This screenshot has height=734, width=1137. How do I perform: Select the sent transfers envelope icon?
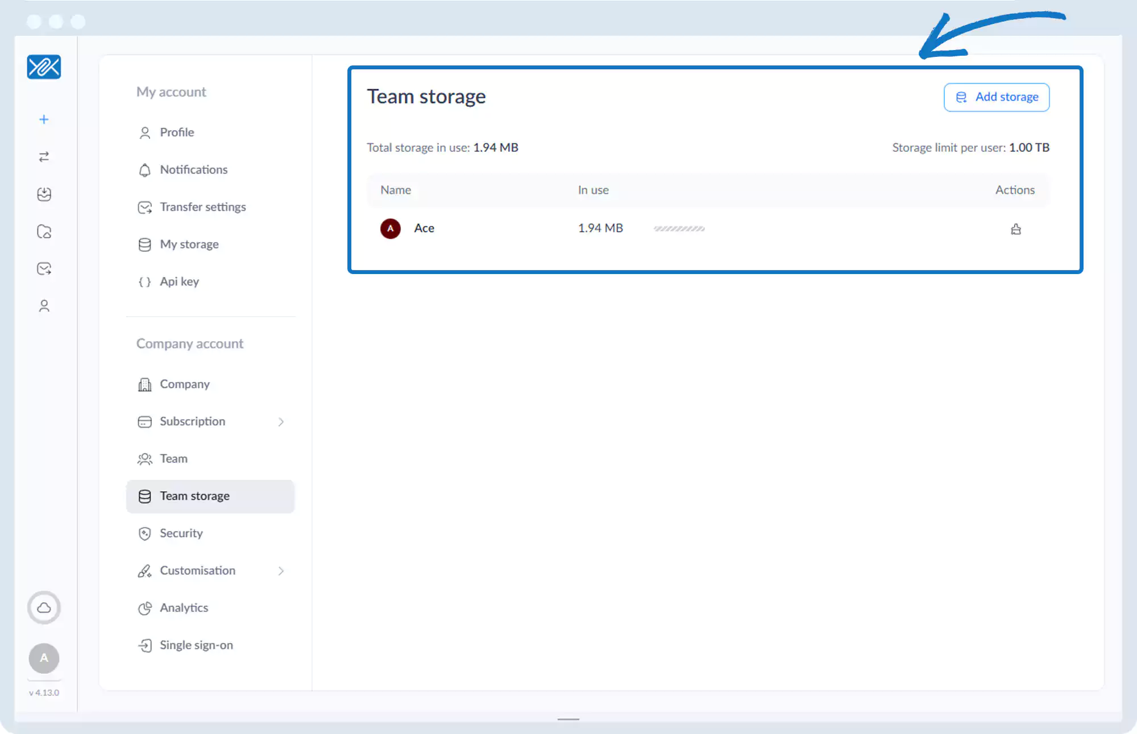(44, 268)
